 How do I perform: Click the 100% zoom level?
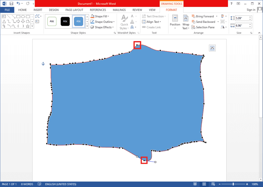(x=255, y=184)
